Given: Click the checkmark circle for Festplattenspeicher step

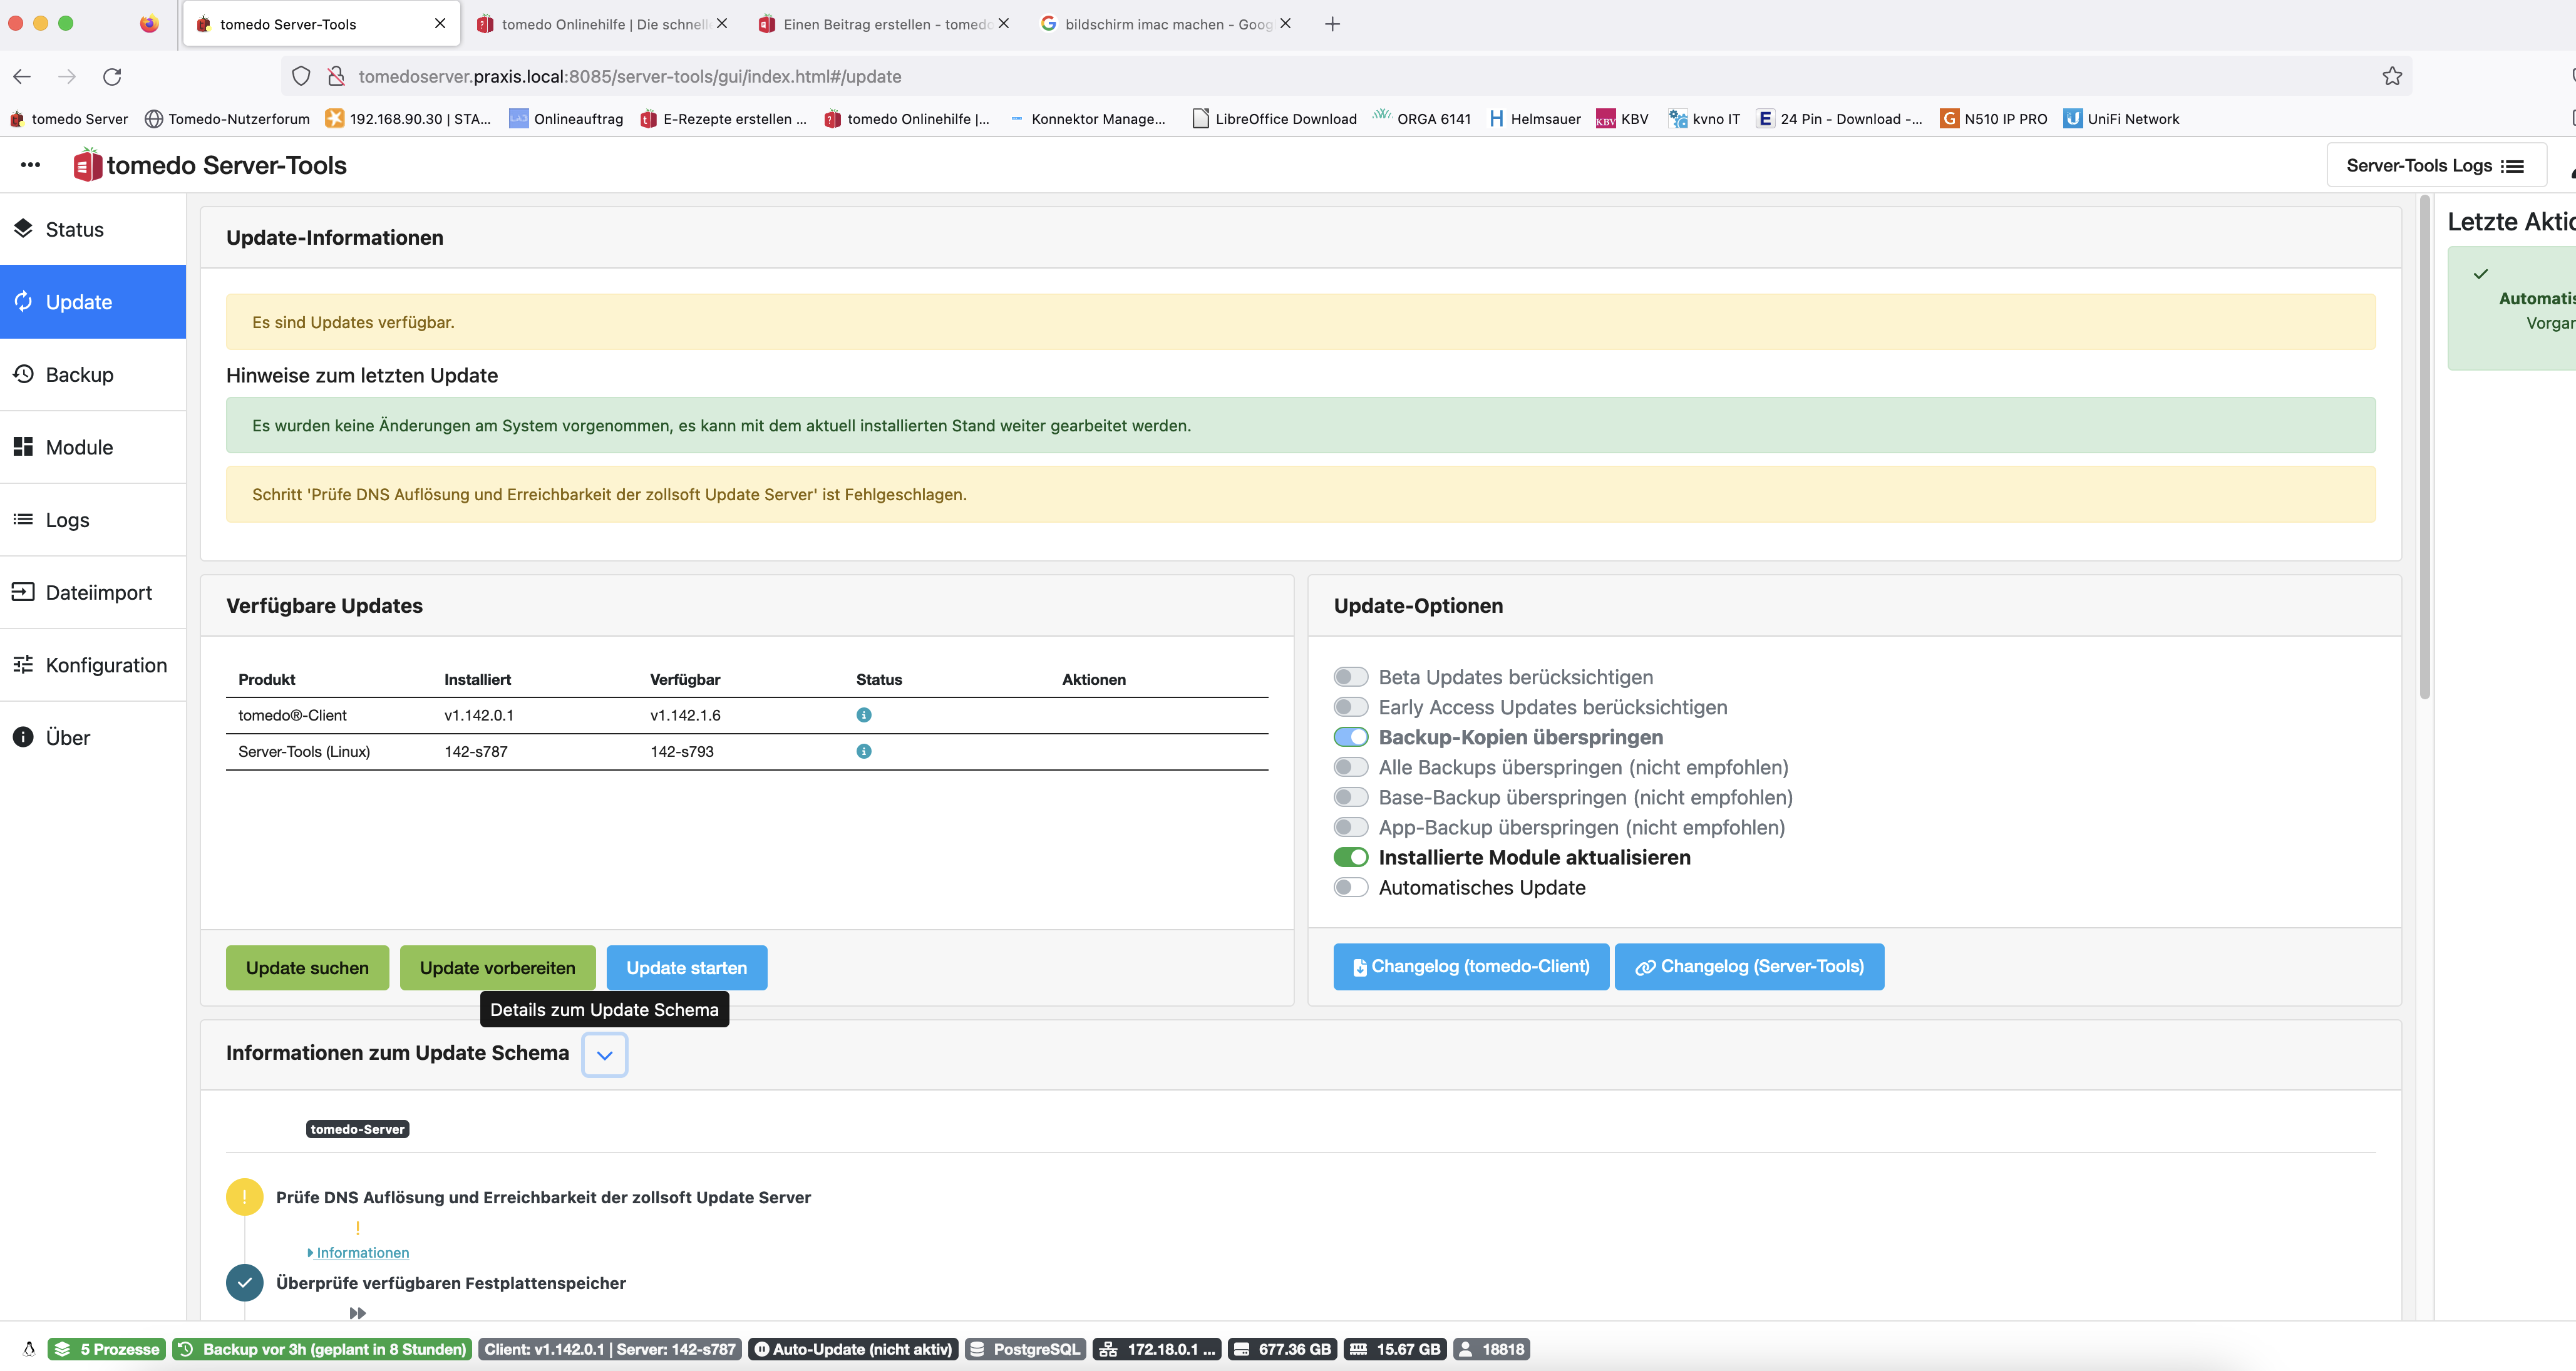Looking at the screenshot, I should pyautogui.click(x=244, y=1282).
